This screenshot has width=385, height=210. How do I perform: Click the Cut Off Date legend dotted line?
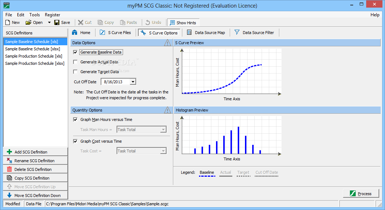[x=267, y=176]
